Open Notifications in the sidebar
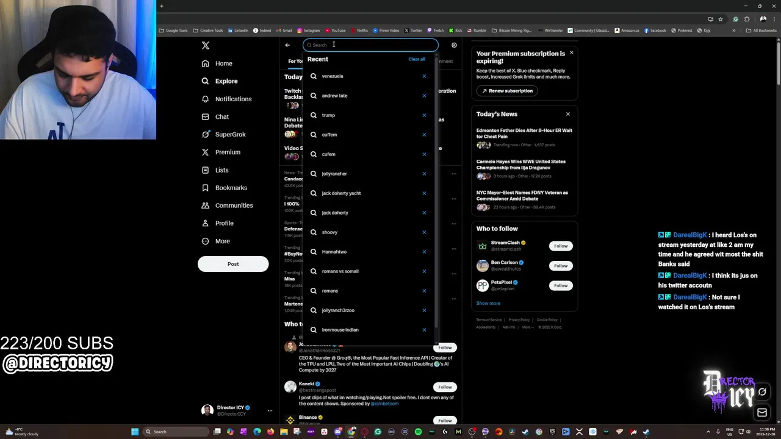This screenshot has width=781, height=439. click(x=226, y=99)
